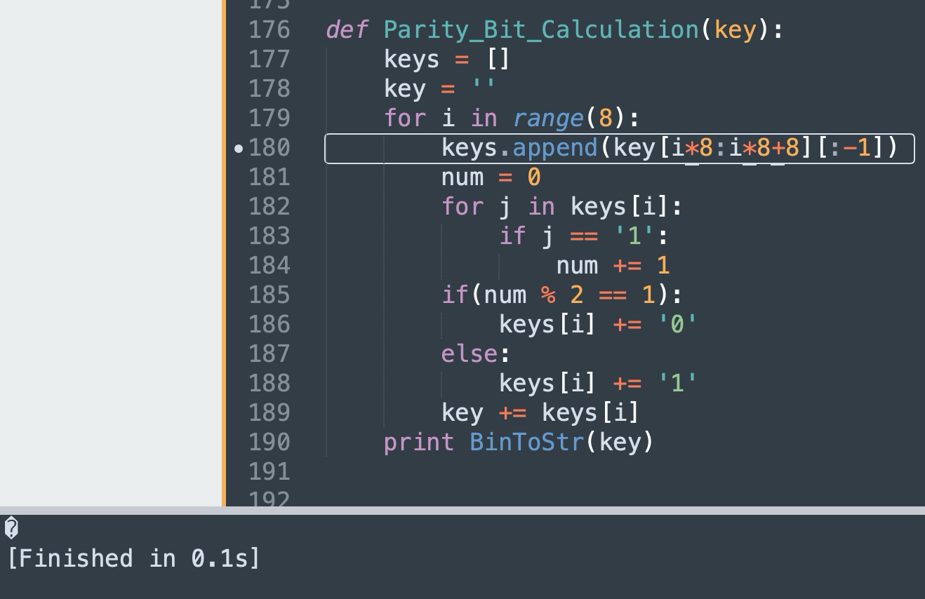Click the unknown character glyph in build output
This screenshot has width=925, height=599.
pos(11,527)
